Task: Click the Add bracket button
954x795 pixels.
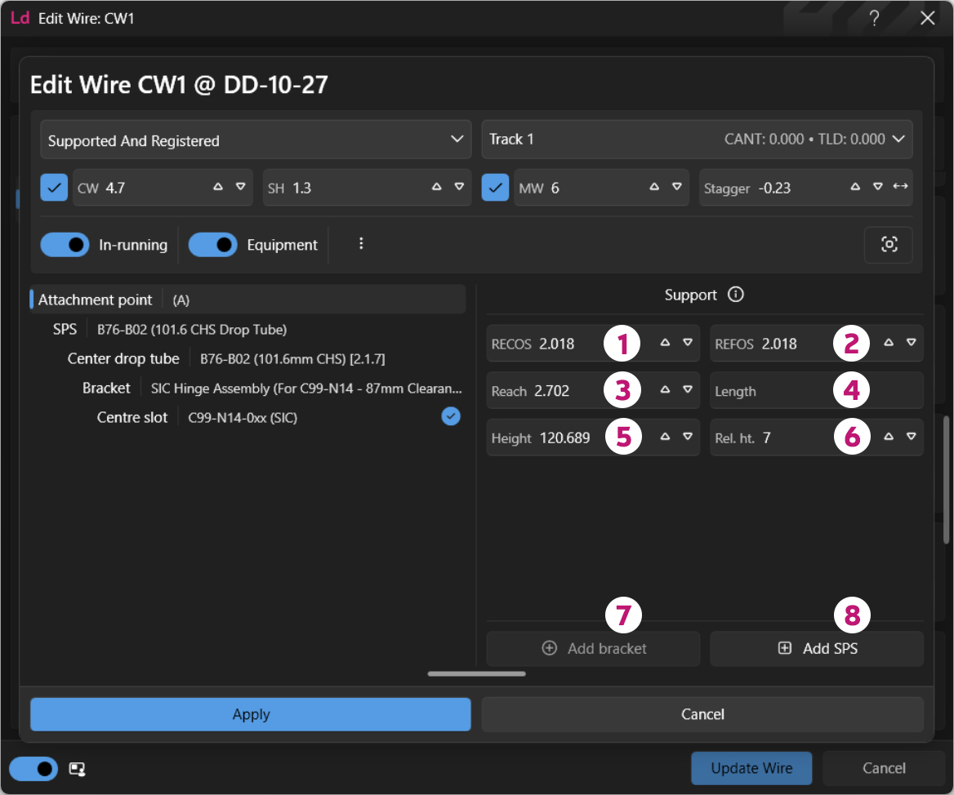Action: click(593, 649)
